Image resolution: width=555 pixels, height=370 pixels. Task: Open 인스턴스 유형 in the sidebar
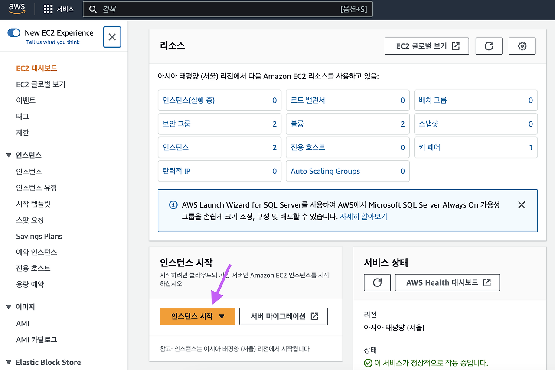(36, 188)
